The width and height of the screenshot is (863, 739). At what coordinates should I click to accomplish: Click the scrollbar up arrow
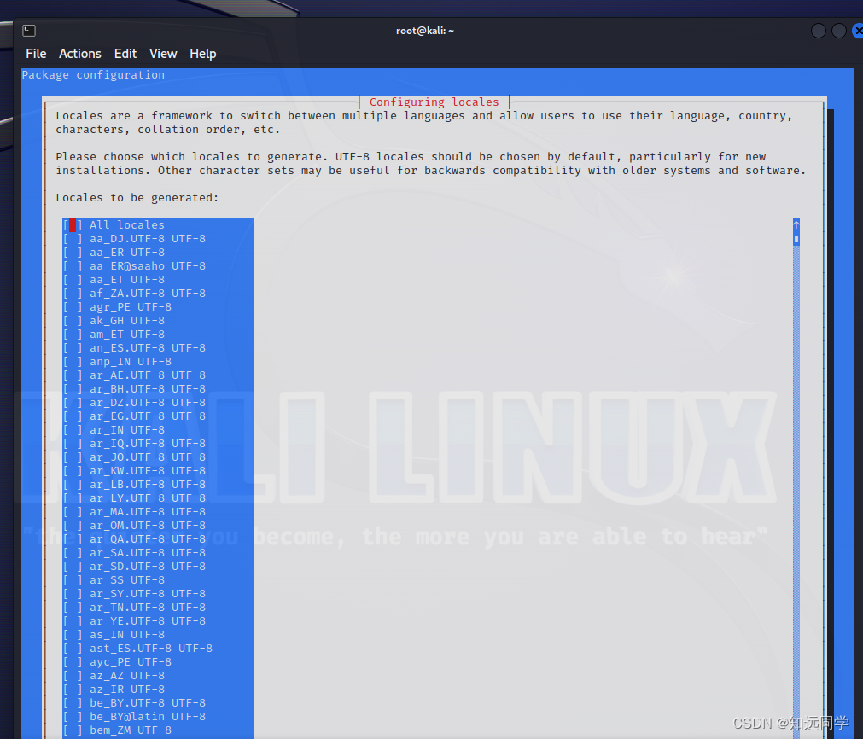[796, 222]
